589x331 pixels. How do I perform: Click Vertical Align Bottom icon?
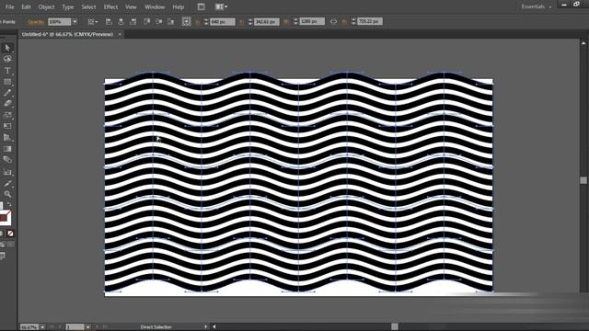[x=171, y=22]
